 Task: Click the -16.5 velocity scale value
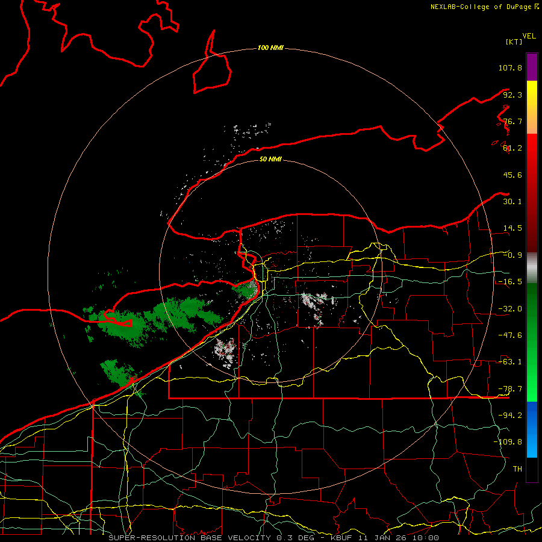point(510,282)
